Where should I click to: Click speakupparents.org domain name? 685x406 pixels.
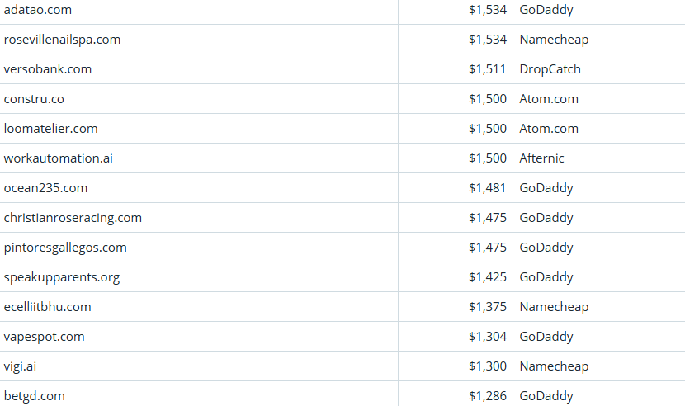[x=62, y=277]
